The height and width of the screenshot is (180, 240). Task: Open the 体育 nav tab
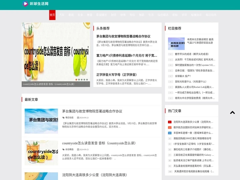[123, 15]
